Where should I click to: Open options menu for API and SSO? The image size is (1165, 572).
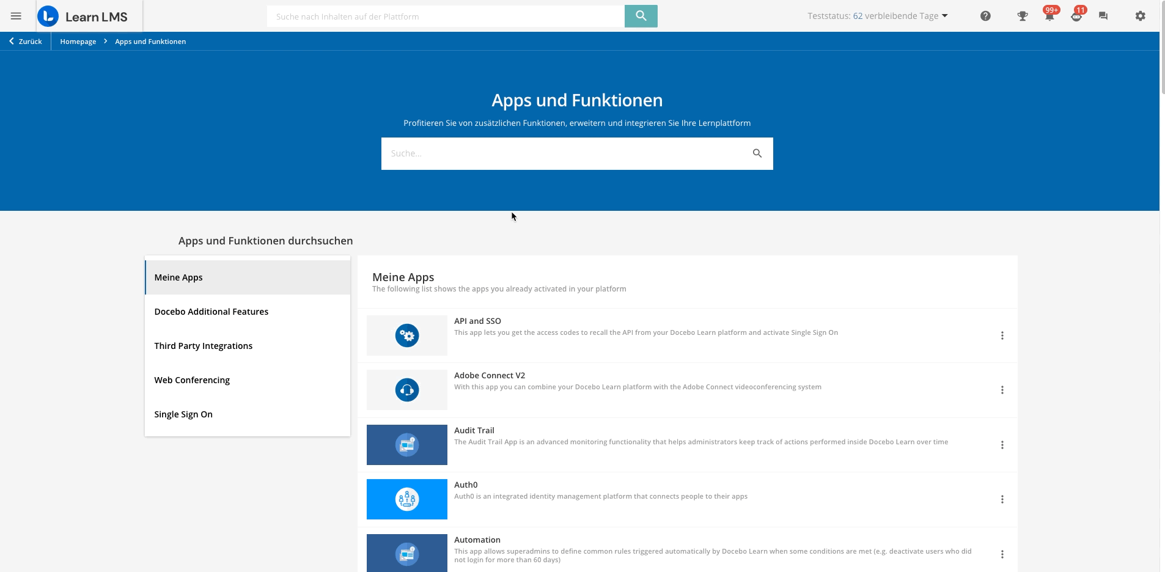pos(1002,335)
